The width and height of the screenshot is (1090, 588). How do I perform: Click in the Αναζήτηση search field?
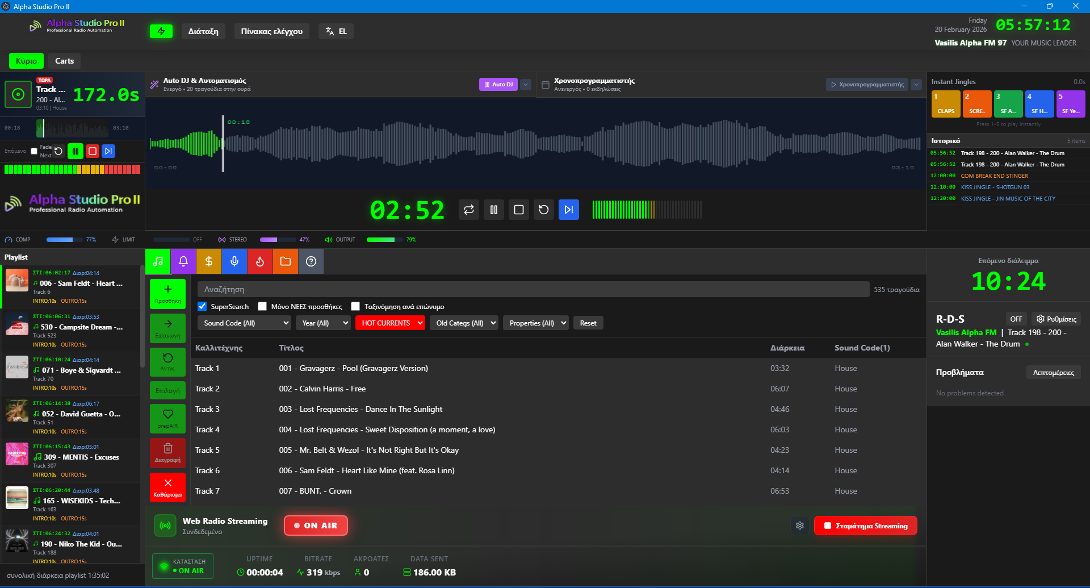click(x=533, y=289)
